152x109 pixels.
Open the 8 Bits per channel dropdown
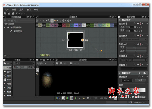click(x=134, y=39)
